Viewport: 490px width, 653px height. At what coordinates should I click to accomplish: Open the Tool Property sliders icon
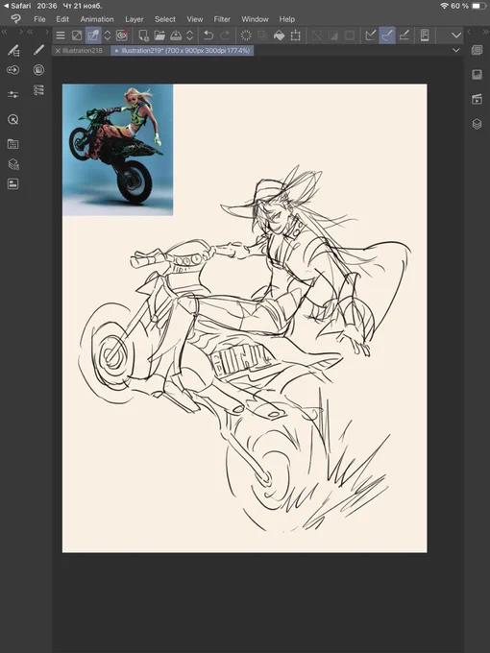click(x=12, y=95)
